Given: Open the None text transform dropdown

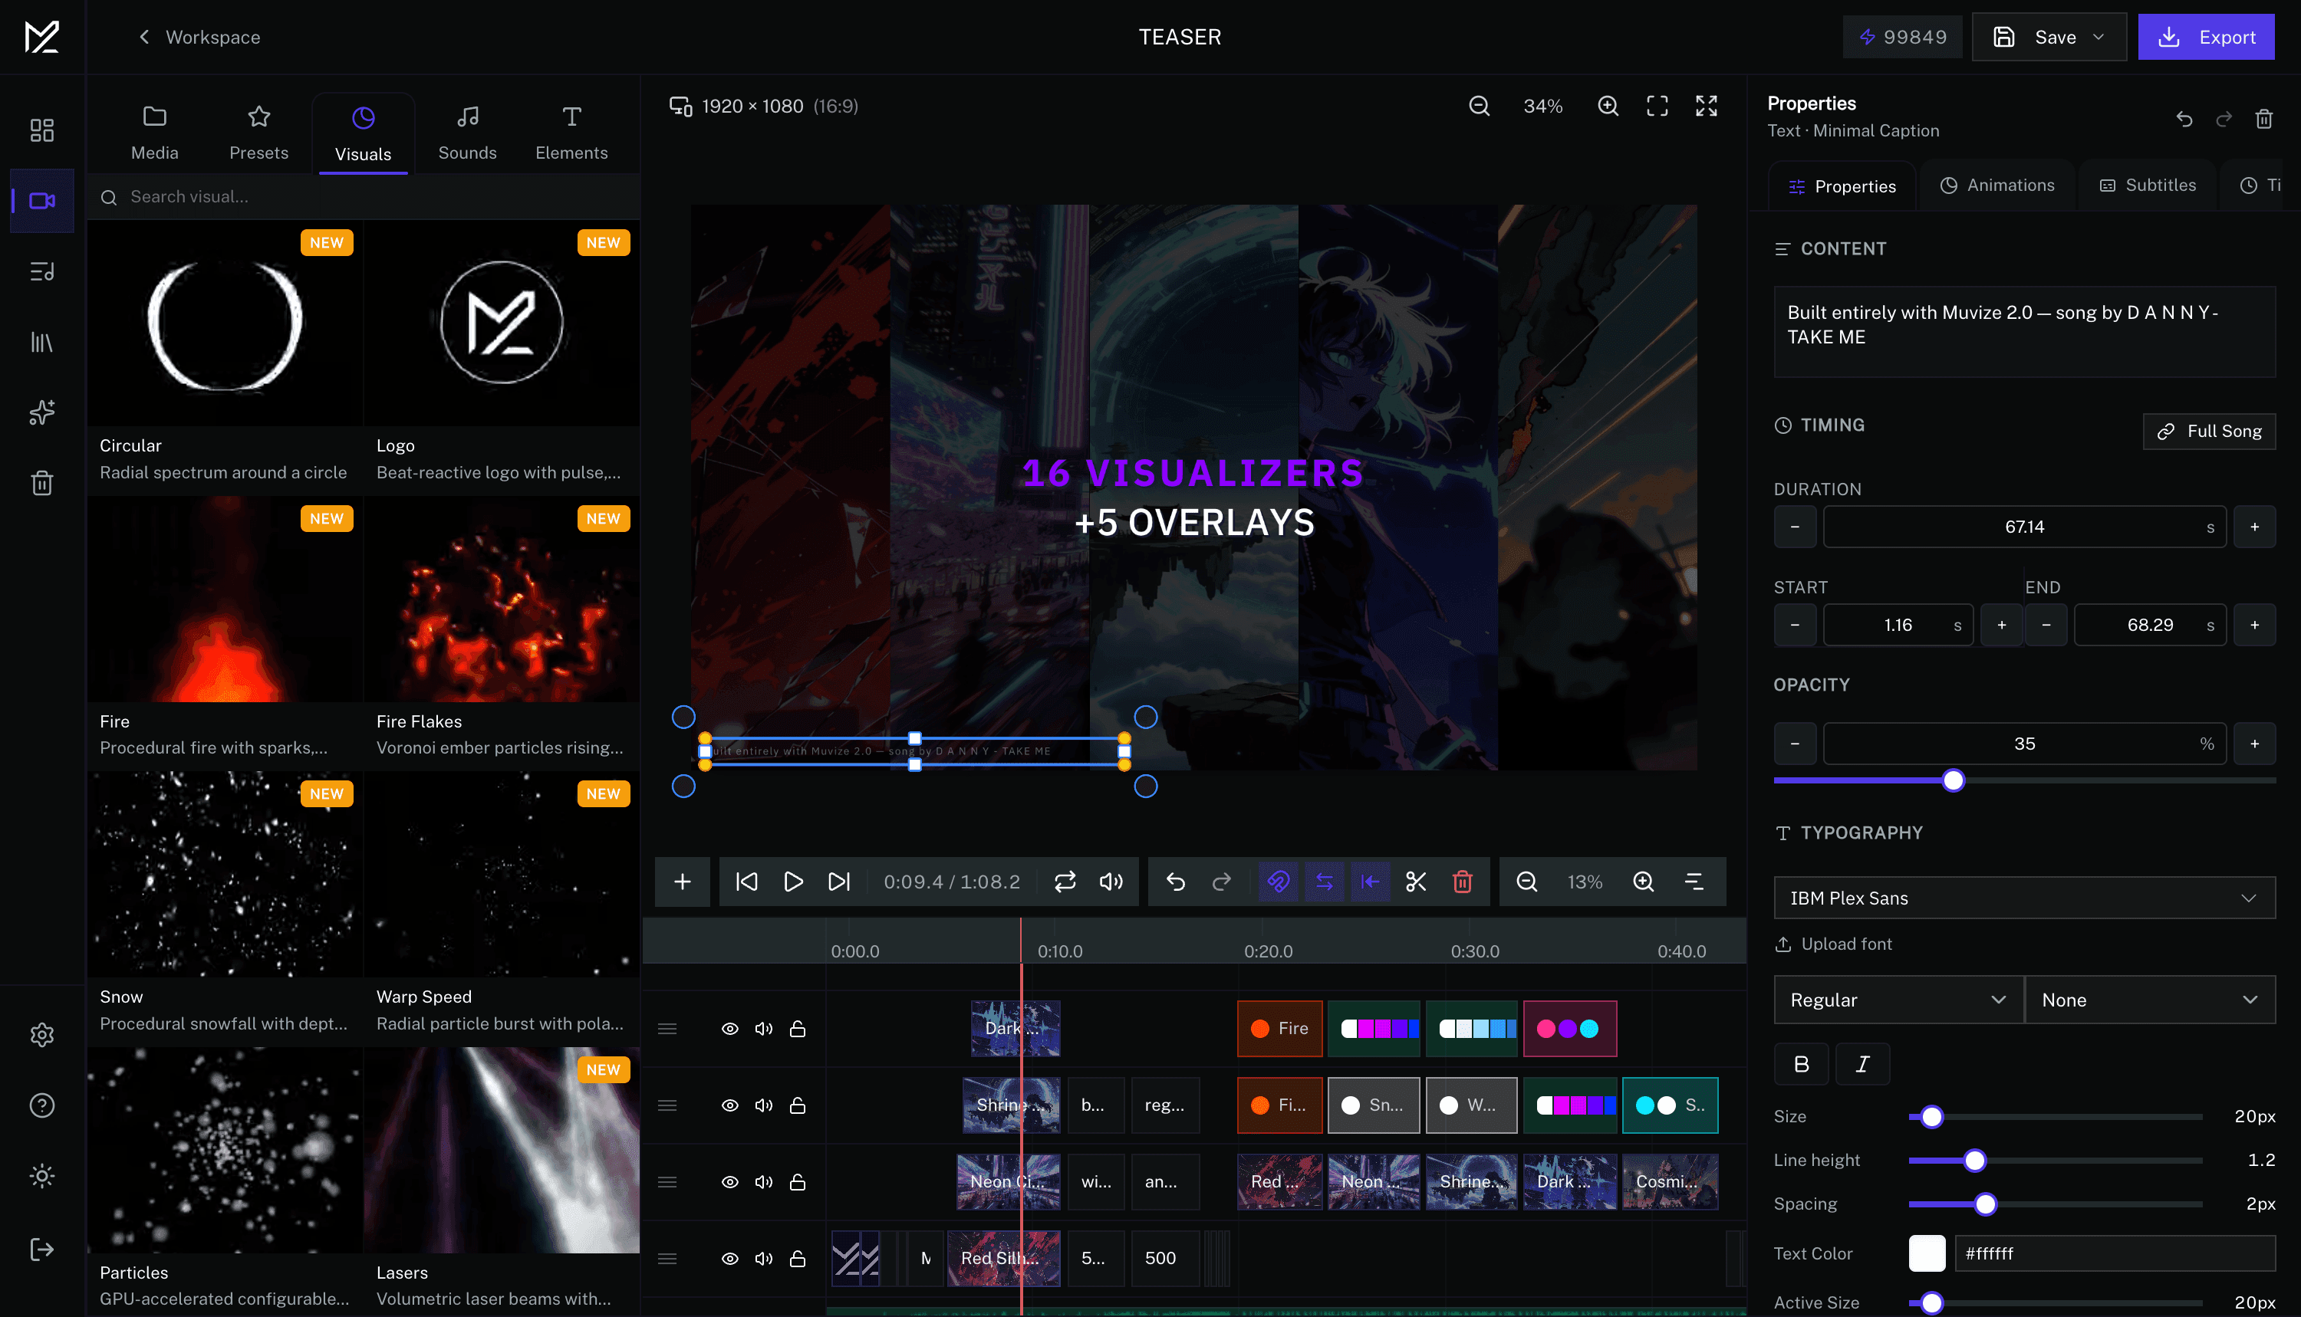Looking at the screenshot, I should pyautogui.click(x=2150, y=1000).
